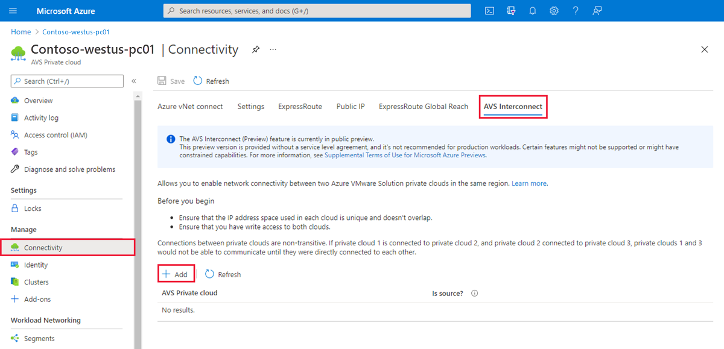Screen dimensions: 724x349
Task: Open portal settings gear
Action: 554,11
